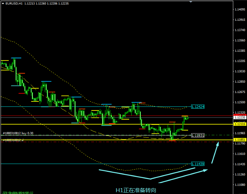The height and width of the screenshot is (194, 247).
Task: Click the 1.14095 value on price scale
Action: tap(240, 9)
